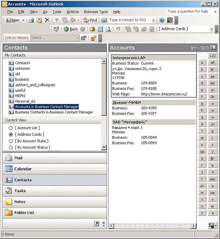Viewport: 220px width, 239px height.
Task: Click the Delete (X) toolbar icon
Action: coord(47,20)
